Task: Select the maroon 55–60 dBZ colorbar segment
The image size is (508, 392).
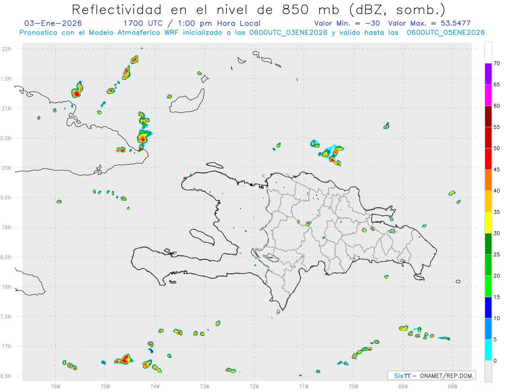Action: coord(488,116)
